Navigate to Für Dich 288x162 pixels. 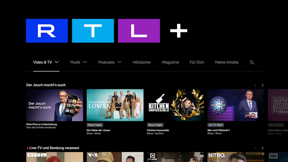coord(197,62)
